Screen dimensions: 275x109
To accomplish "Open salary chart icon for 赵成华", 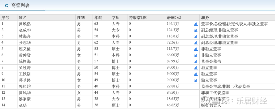I will pyautogui.click(x=196, y=30).
